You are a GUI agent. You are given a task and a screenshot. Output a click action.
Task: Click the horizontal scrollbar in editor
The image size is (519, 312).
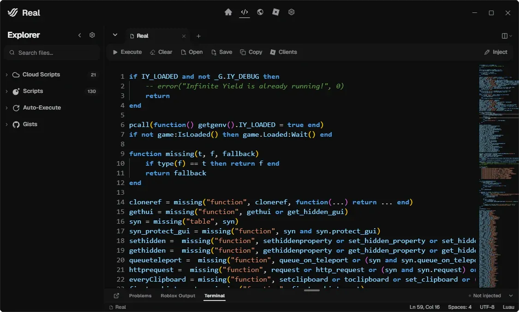[x=311, y=290]
